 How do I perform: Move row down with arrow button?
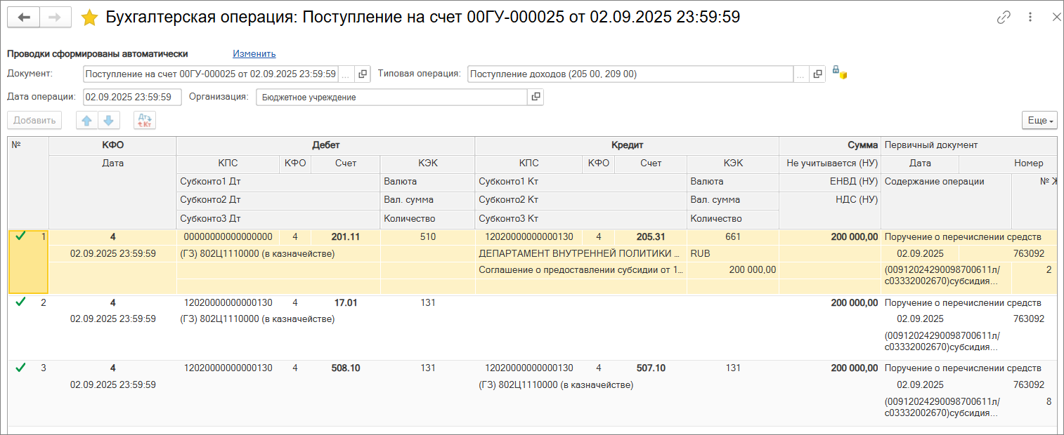coord(108,121)
